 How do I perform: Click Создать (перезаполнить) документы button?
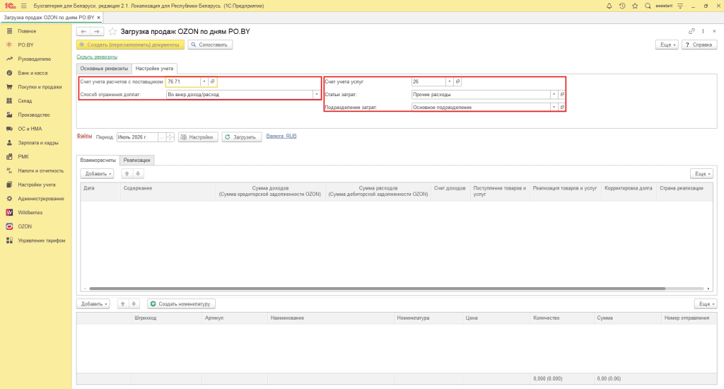[130, 45]
